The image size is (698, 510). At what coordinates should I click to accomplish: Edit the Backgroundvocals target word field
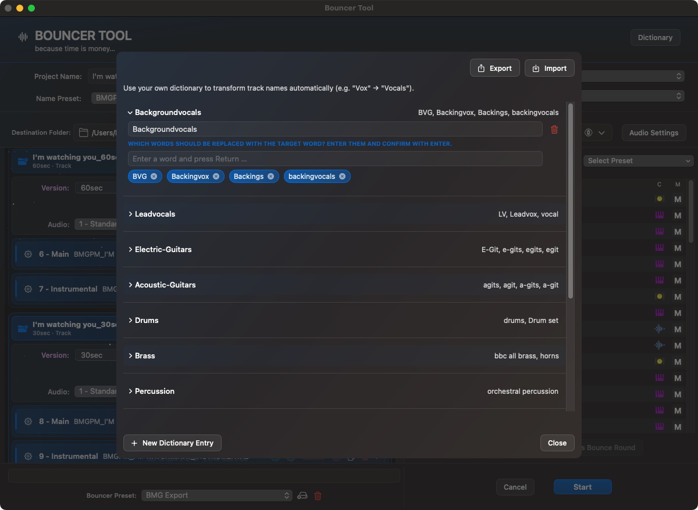point(335,130)
